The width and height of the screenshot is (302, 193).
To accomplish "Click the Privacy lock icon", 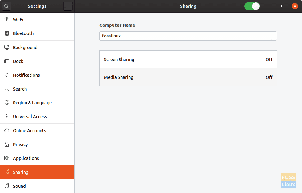I will (7, 145).
